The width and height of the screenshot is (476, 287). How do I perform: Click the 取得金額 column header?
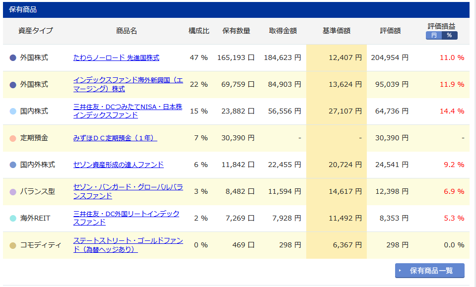pyautogui.click(x=283, y=31)
